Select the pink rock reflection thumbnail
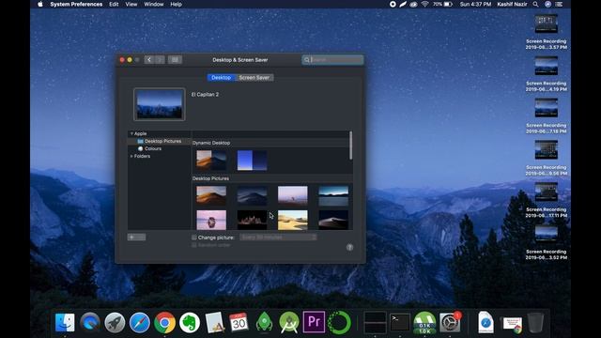The height and width of the screenshot is (338, 601). 211,220
